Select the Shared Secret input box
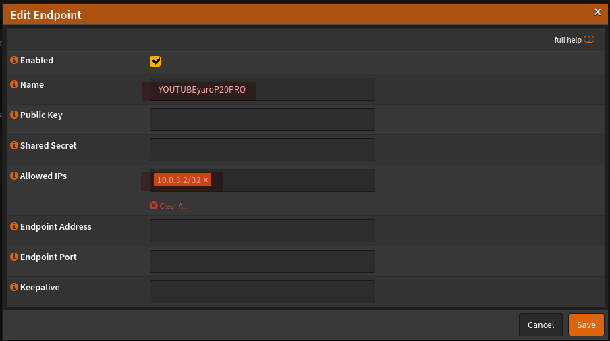The height and width of the screenshot is (341, 610). click(262, 150)
